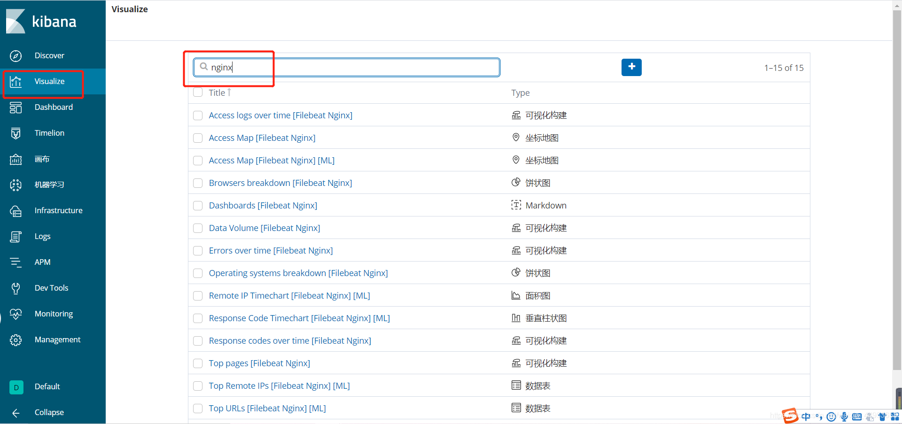The width and height of the screenshot is (902, 424).
Task: Open Access Map [Filebeat Nginx] visualization
Action: coord(262,138)
